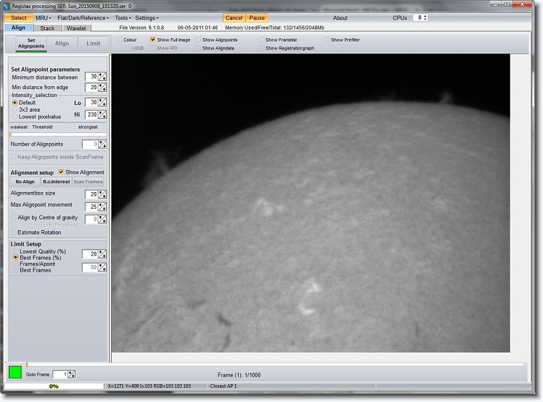
Task: Open the About menu item
Action: click(x=340, y=18)
